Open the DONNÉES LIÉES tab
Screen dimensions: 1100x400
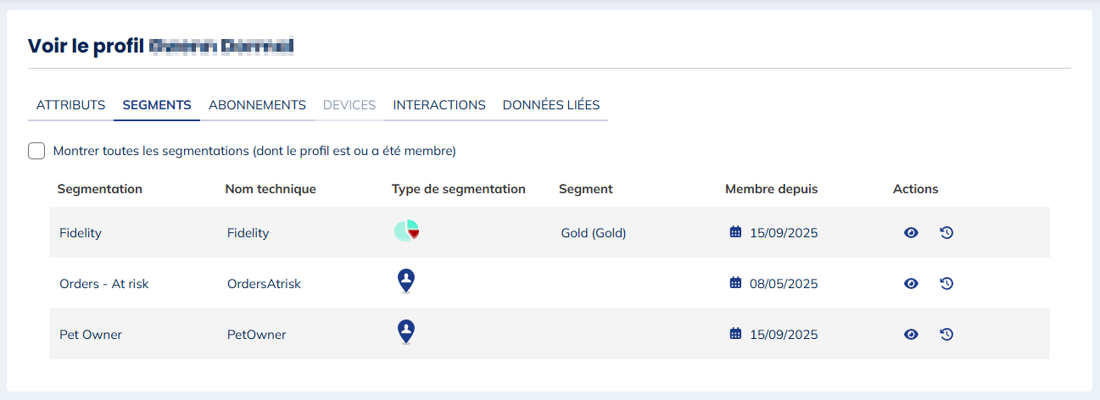click(x=551, y=105)
